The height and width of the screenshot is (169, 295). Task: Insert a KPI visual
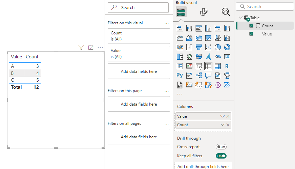pos(189,66)
